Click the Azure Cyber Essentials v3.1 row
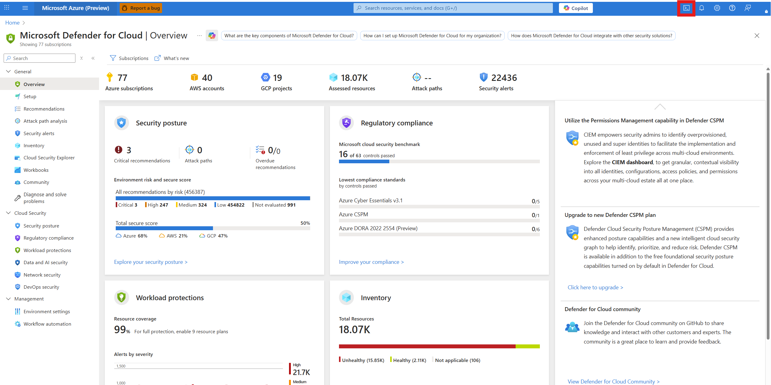The image size is (771, 385). click(x=439, y=203)
